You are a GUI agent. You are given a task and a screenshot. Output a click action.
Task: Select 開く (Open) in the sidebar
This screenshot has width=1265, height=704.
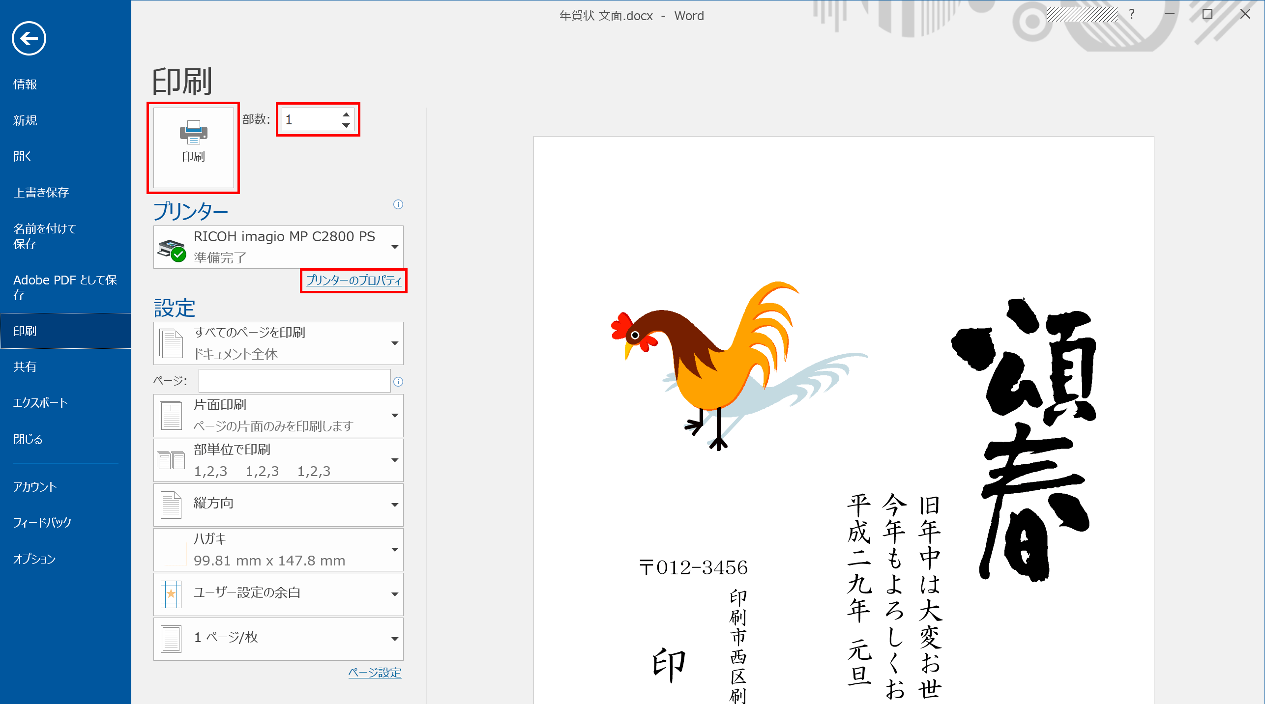pos(65,156)
